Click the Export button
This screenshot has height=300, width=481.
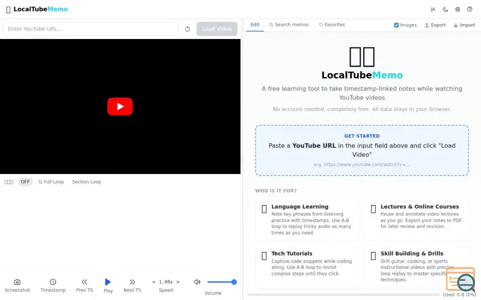[435, 25]
